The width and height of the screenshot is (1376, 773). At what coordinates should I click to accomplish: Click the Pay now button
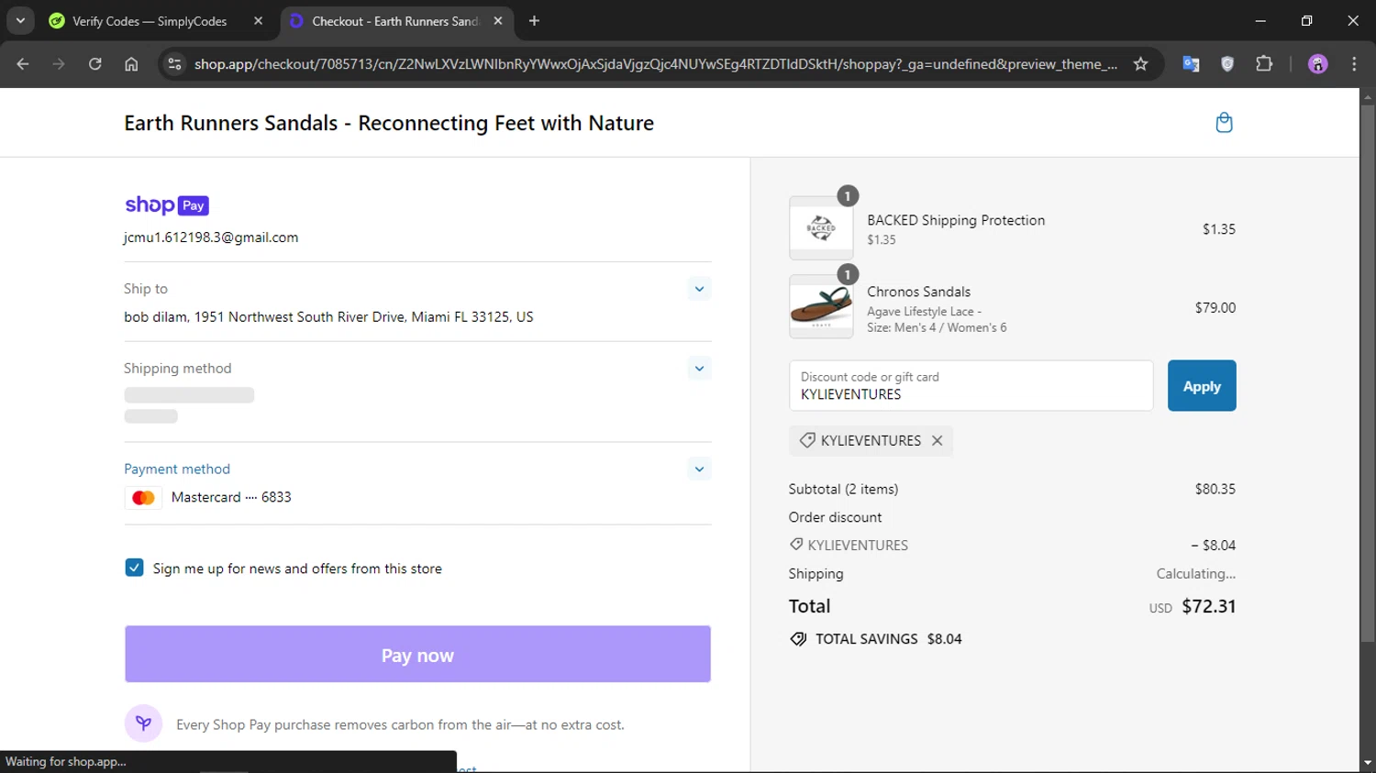coord(417,655)
